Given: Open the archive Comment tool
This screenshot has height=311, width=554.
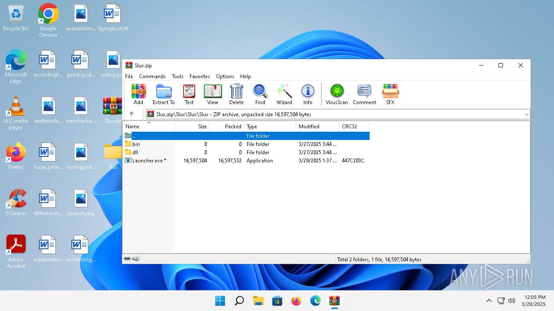Looking at the screenshot, I should point(364,94).
